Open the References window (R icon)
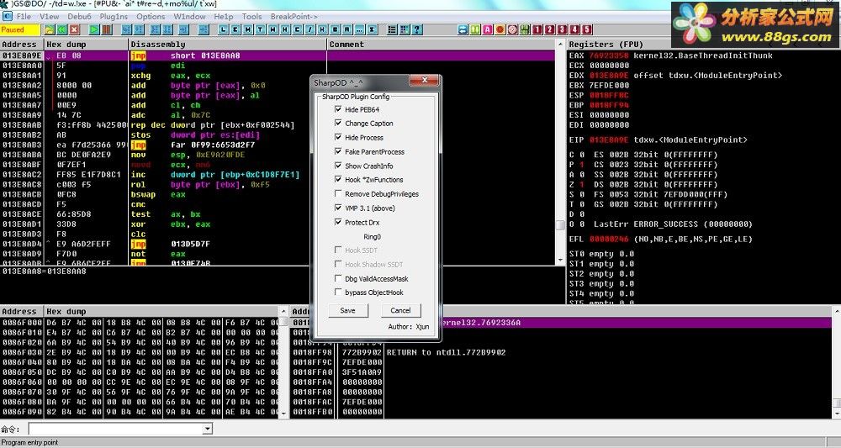The height and width of the screenshot is (448, 841). pyautogui.click(x=347, y=29)
